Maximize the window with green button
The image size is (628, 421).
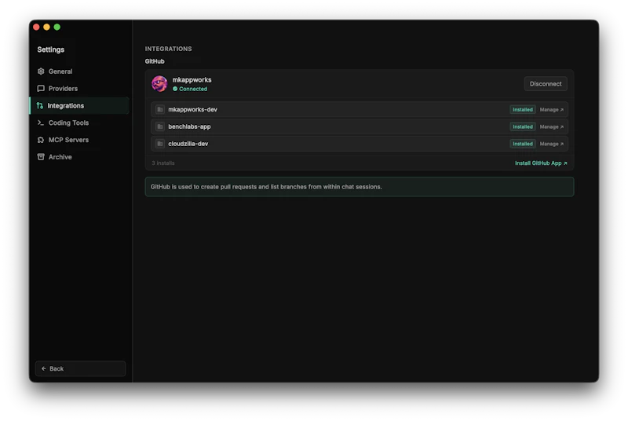coord(57,27)
